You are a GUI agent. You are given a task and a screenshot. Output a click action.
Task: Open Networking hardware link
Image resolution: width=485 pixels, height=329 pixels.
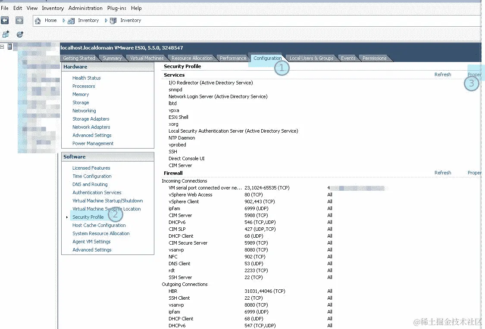click(x=84, y=111)
